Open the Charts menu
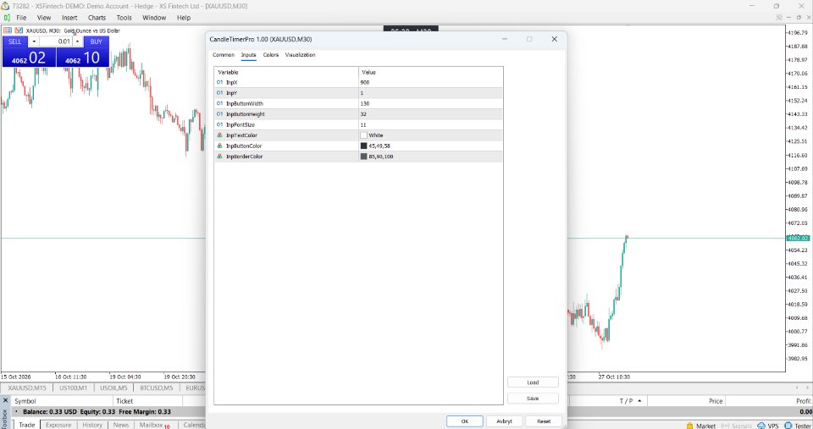 pos(97,18)
